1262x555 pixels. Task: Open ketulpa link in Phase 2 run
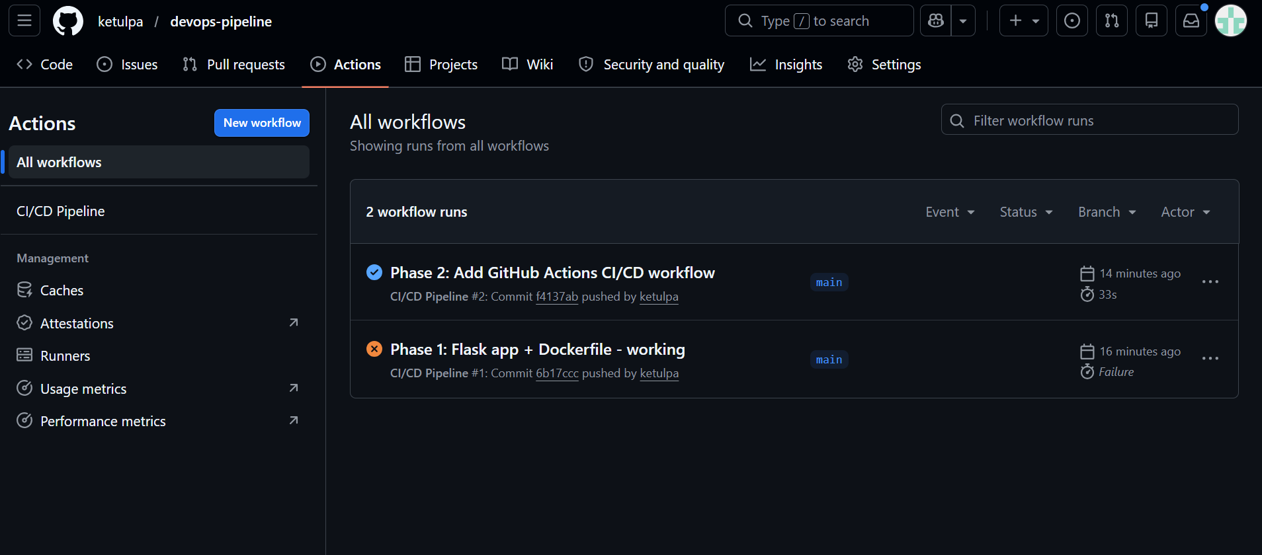659,297
